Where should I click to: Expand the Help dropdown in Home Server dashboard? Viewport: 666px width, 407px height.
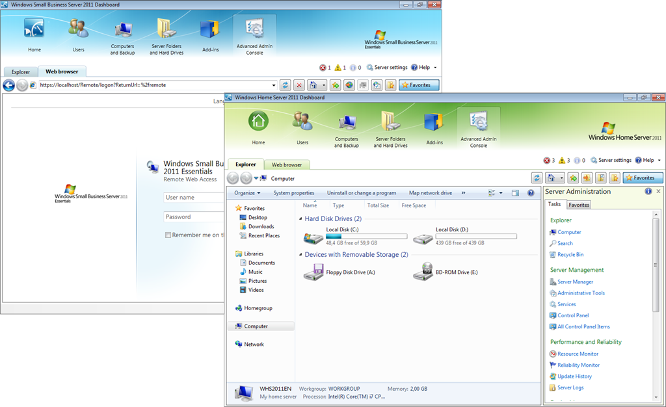(x=659, y=161)
